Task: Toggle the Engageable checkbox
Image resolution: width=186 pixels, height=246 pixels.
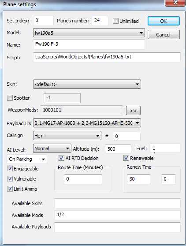Action: coord(10,169)
